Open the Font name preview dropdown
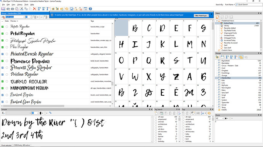The width and height of the screenshot is (263, 147). click(x=24, y=17)
